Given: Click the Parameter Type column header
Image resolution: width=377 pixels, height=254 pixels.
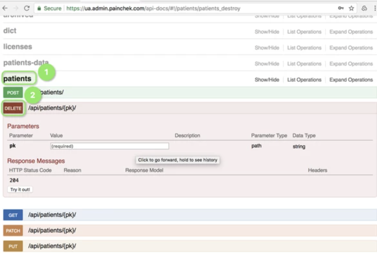Looking at the screenshot, I should click(269, 136).
